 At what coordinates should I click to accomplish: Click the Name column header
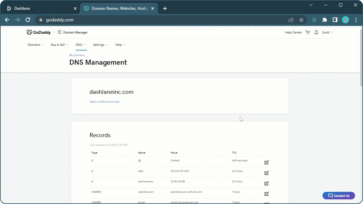142,153
